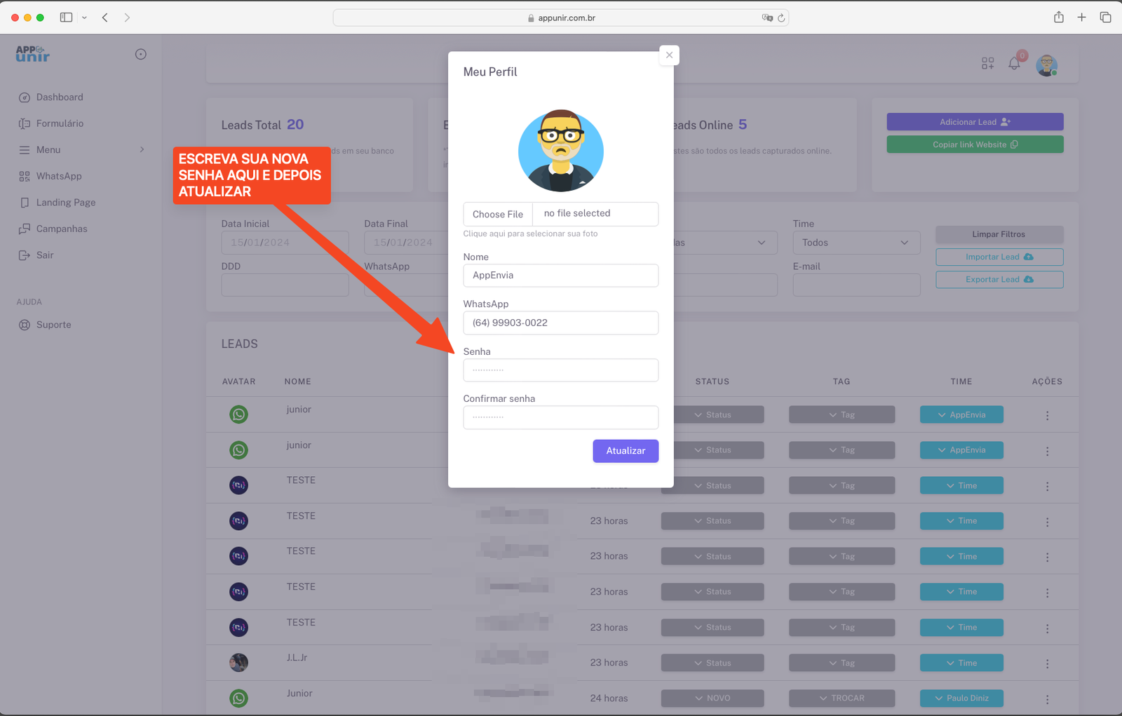The image size is (1122, 716).
Task: Collapse sidebar using the circle toggle icon
Action: pyautogui.click(x=141, y=55)
